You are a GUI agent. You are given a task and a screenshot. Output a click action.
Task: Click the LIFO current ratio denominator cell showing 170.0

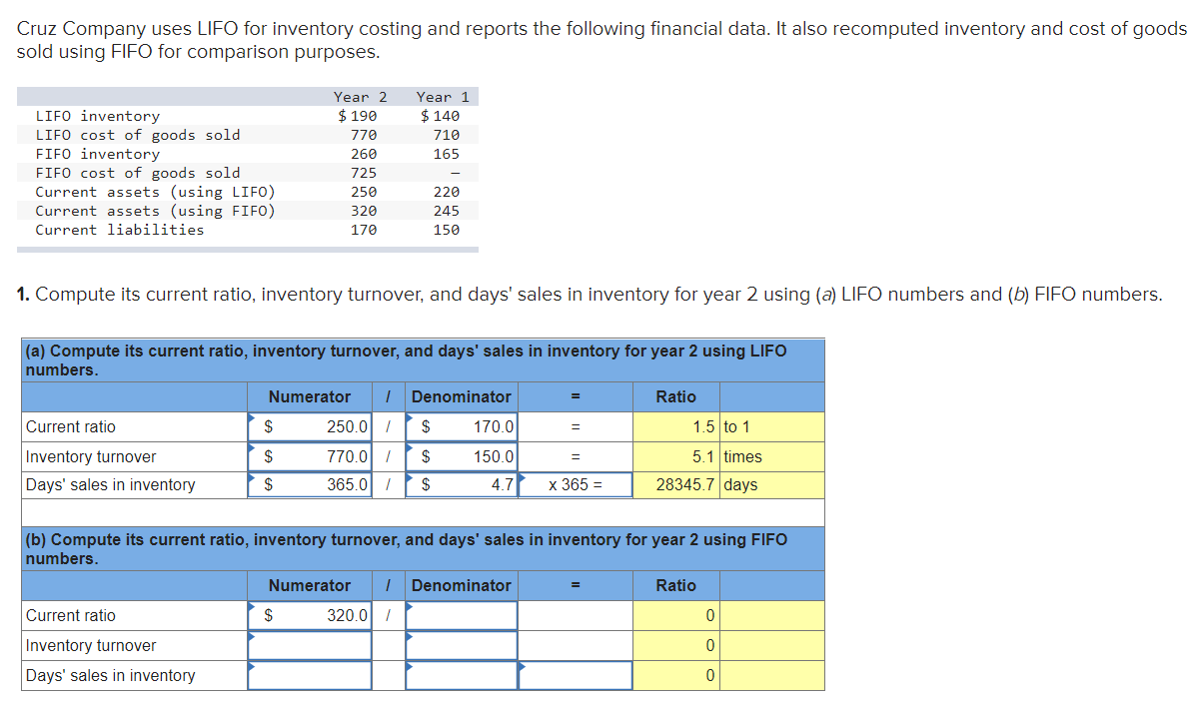[461, 426]
